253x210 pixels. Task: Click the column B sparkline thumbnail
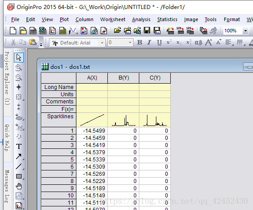pyautogui.click(x=124, y=120)
